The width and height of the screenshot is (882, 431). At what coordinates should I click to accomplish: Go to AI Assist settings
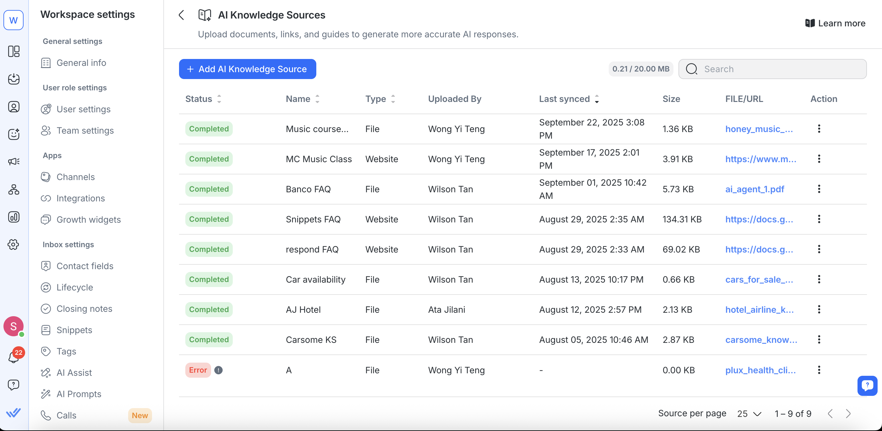click(x=74, y=373)
